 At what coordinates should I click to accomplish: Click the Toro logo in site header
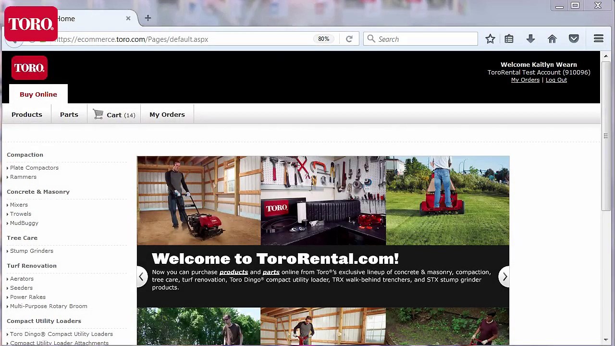29,68
